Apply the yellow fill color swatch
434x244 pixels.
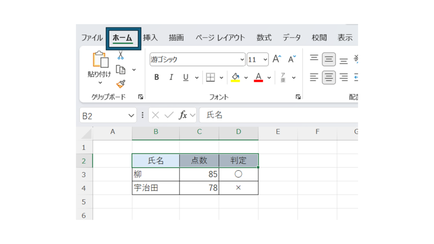[x=235, y=78]
